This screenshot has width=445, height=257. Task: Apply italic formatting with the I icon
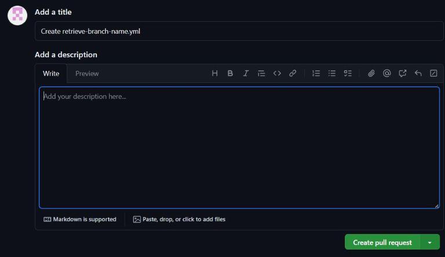coord(246,73)
